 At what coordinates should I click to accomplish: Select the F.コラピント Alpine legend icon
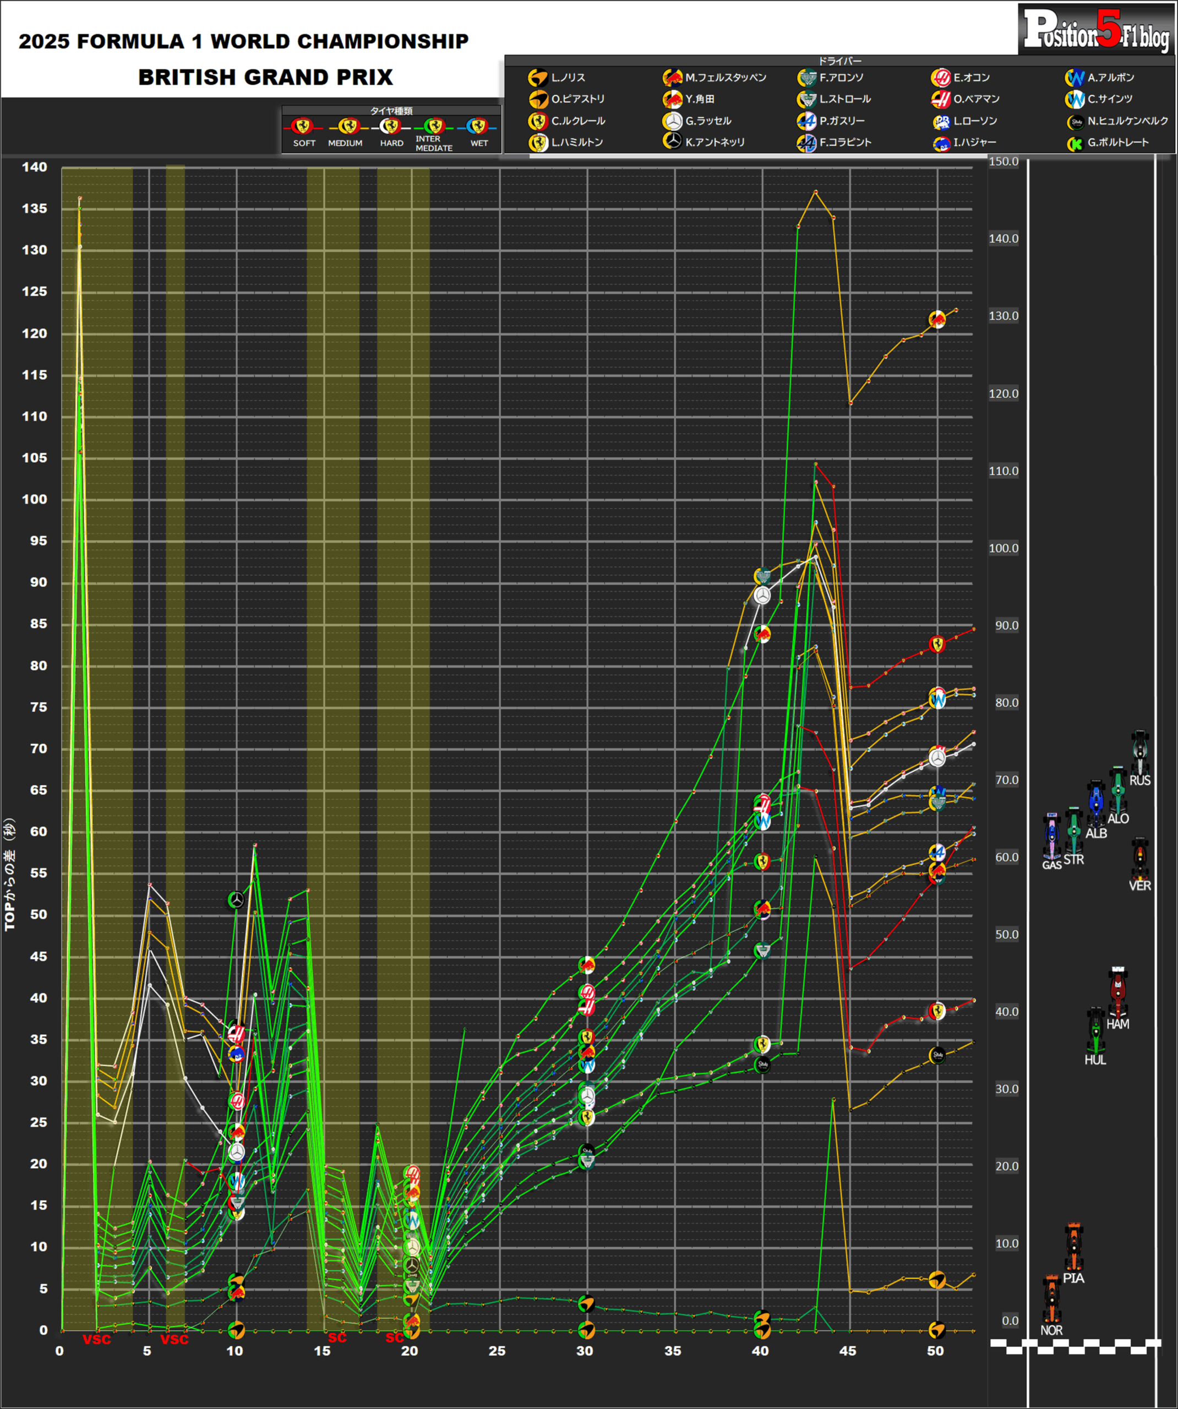[x=806, y=143]
